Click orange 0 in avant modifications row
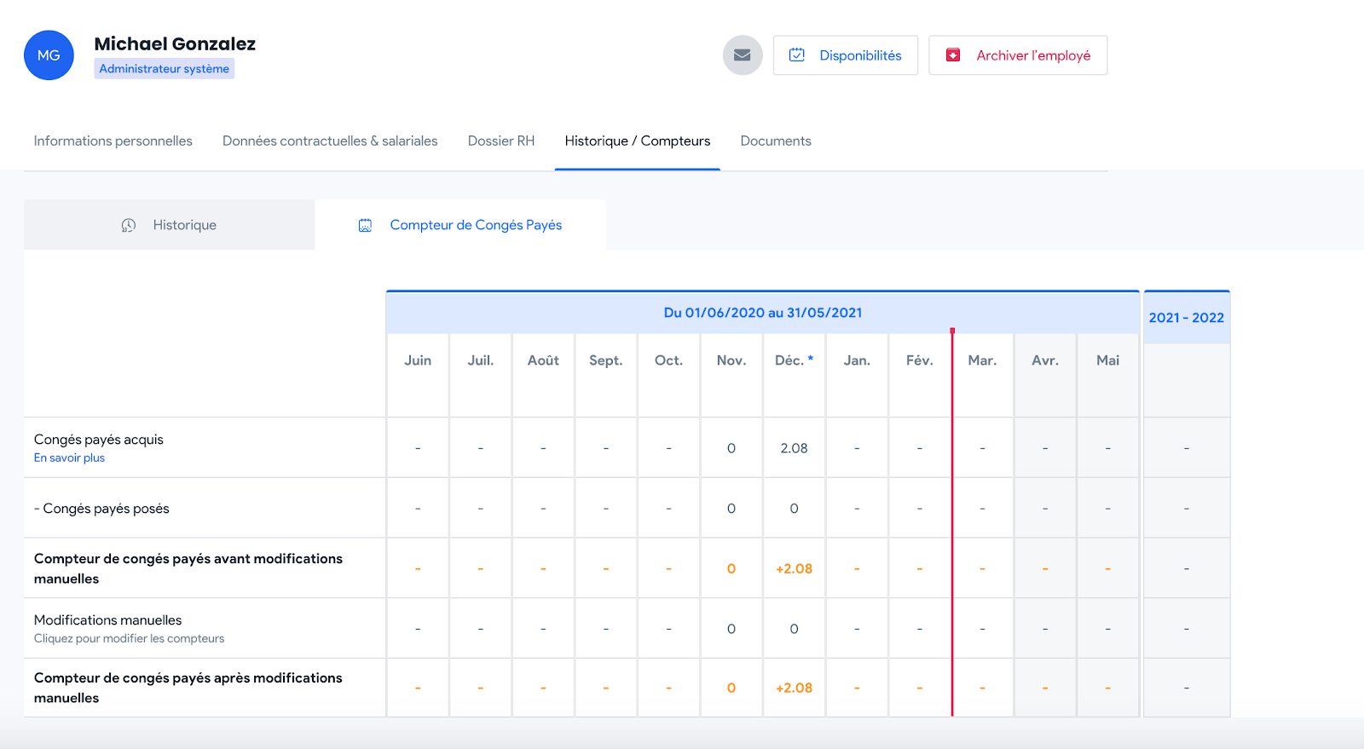The image size is (1364, 749). (x=731, y=569)
